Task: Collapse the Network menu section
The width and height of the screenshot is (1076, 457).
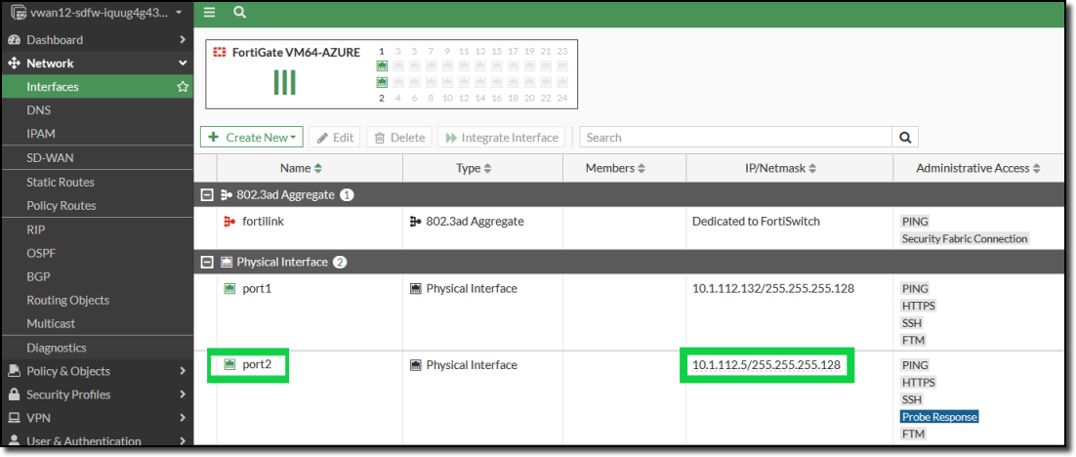Action: (96, 63)
